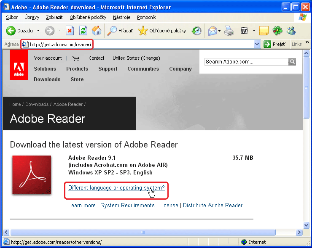Click in the Search Adobe.com field

[246, 62]
